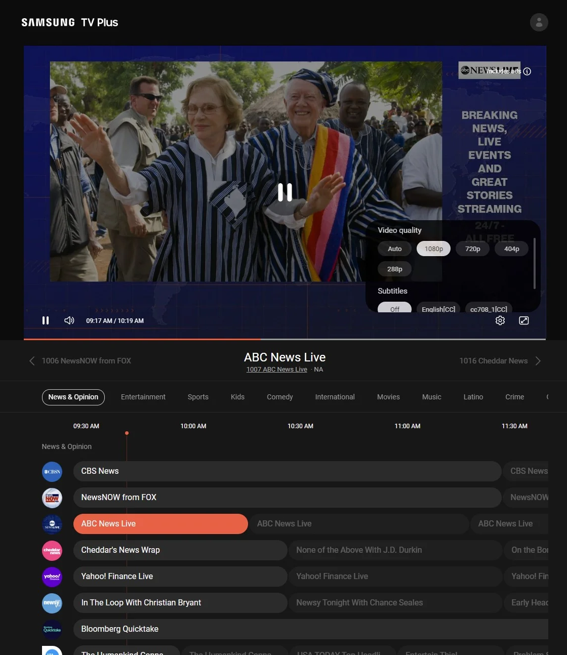Click the ABC News Live channel title
The width and height of the screenshot is (567, 655).
285,357
